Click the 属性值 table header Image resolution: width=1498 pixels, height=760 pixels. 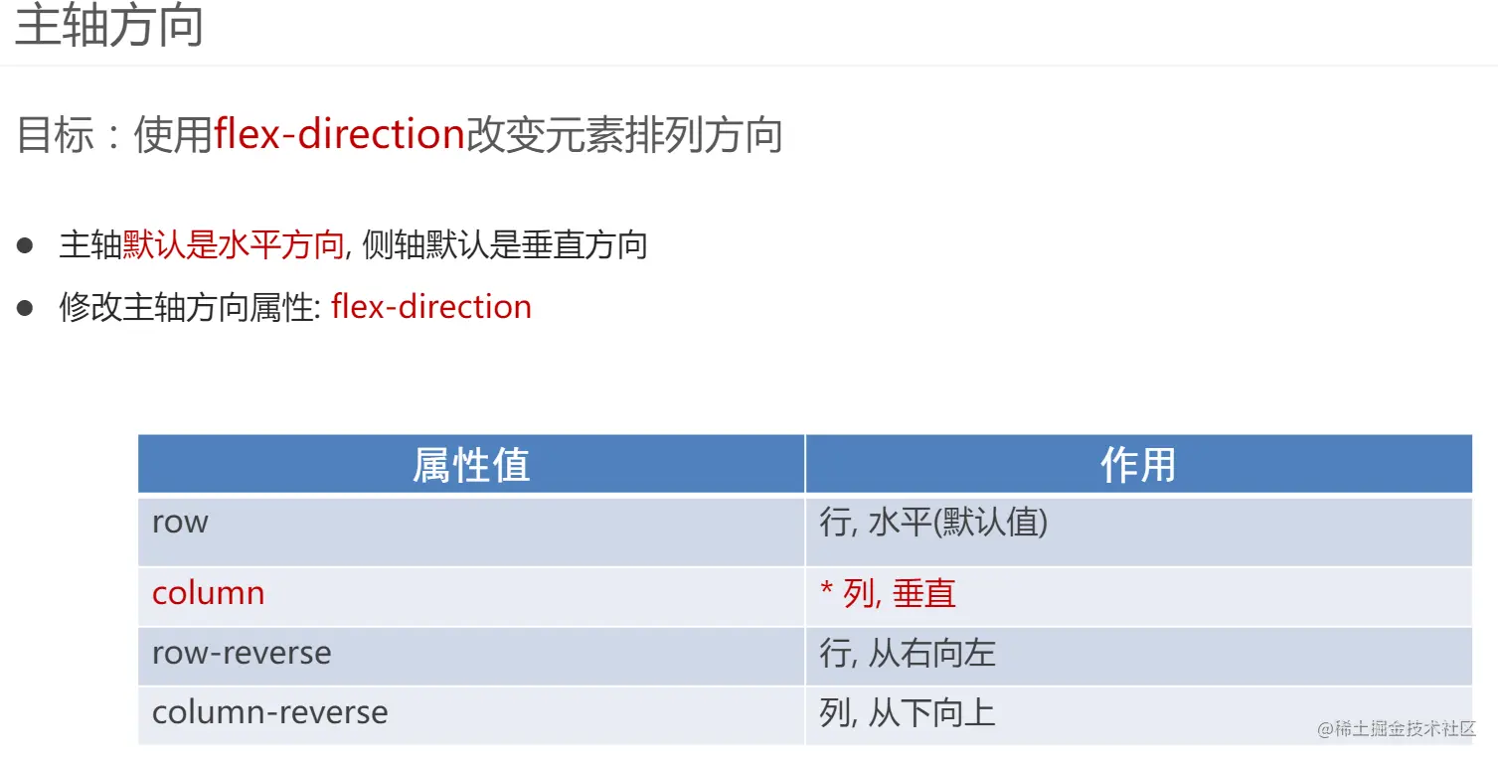click(471, 464)
